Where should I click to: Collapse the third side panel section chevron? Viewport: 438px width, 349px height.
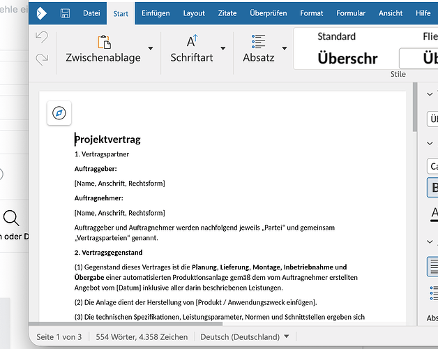pyautogui.click(x=430, y=242)
